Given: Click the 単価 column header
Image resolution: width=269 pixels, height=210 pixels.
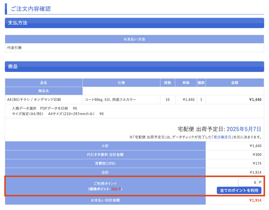Looking at the screenshot, I should 186,83.
